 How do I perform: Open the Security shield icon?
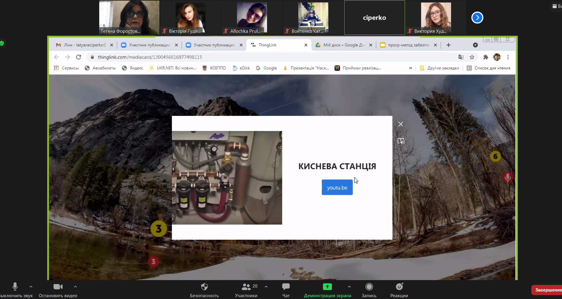click(x=204, y=287)
